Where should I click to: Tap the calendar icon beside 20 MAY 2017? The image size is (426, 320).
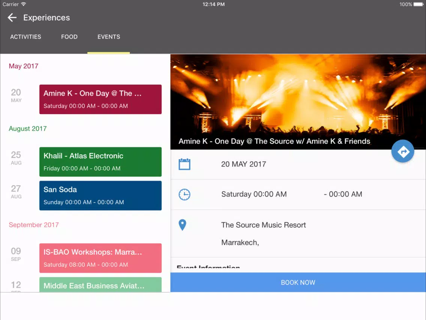[184, 164]
